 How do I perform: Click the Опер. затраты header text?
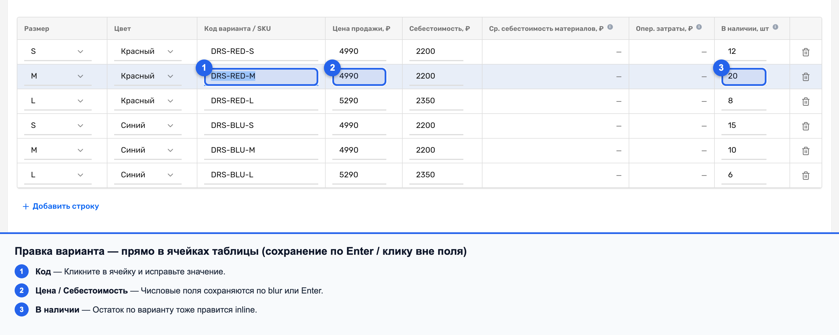coord(664,29)
